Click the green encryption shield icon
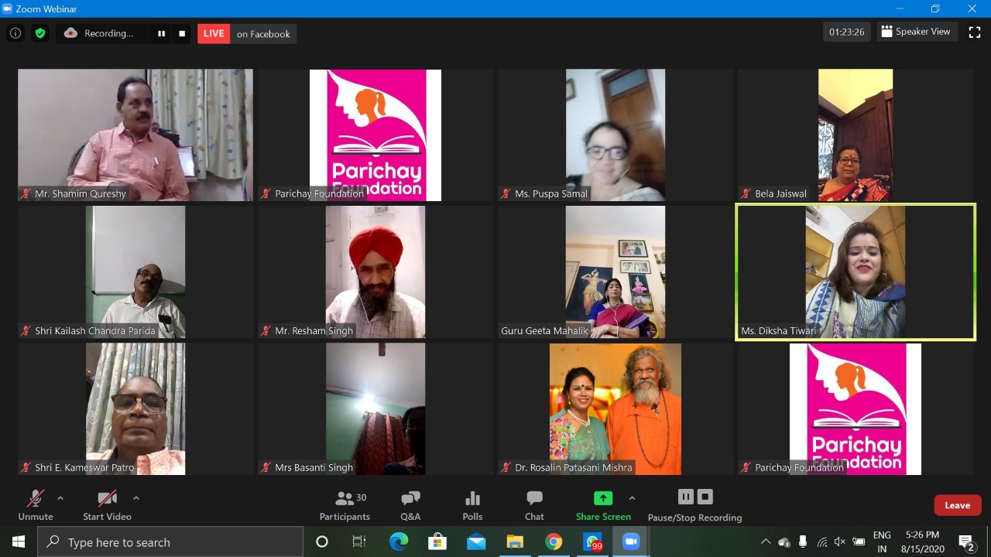The width and height of the screenshot is (991, 557). (40, 33)
